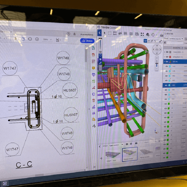
Task: Click the hide objects crossed-eye icon
Action: (120, 33)
